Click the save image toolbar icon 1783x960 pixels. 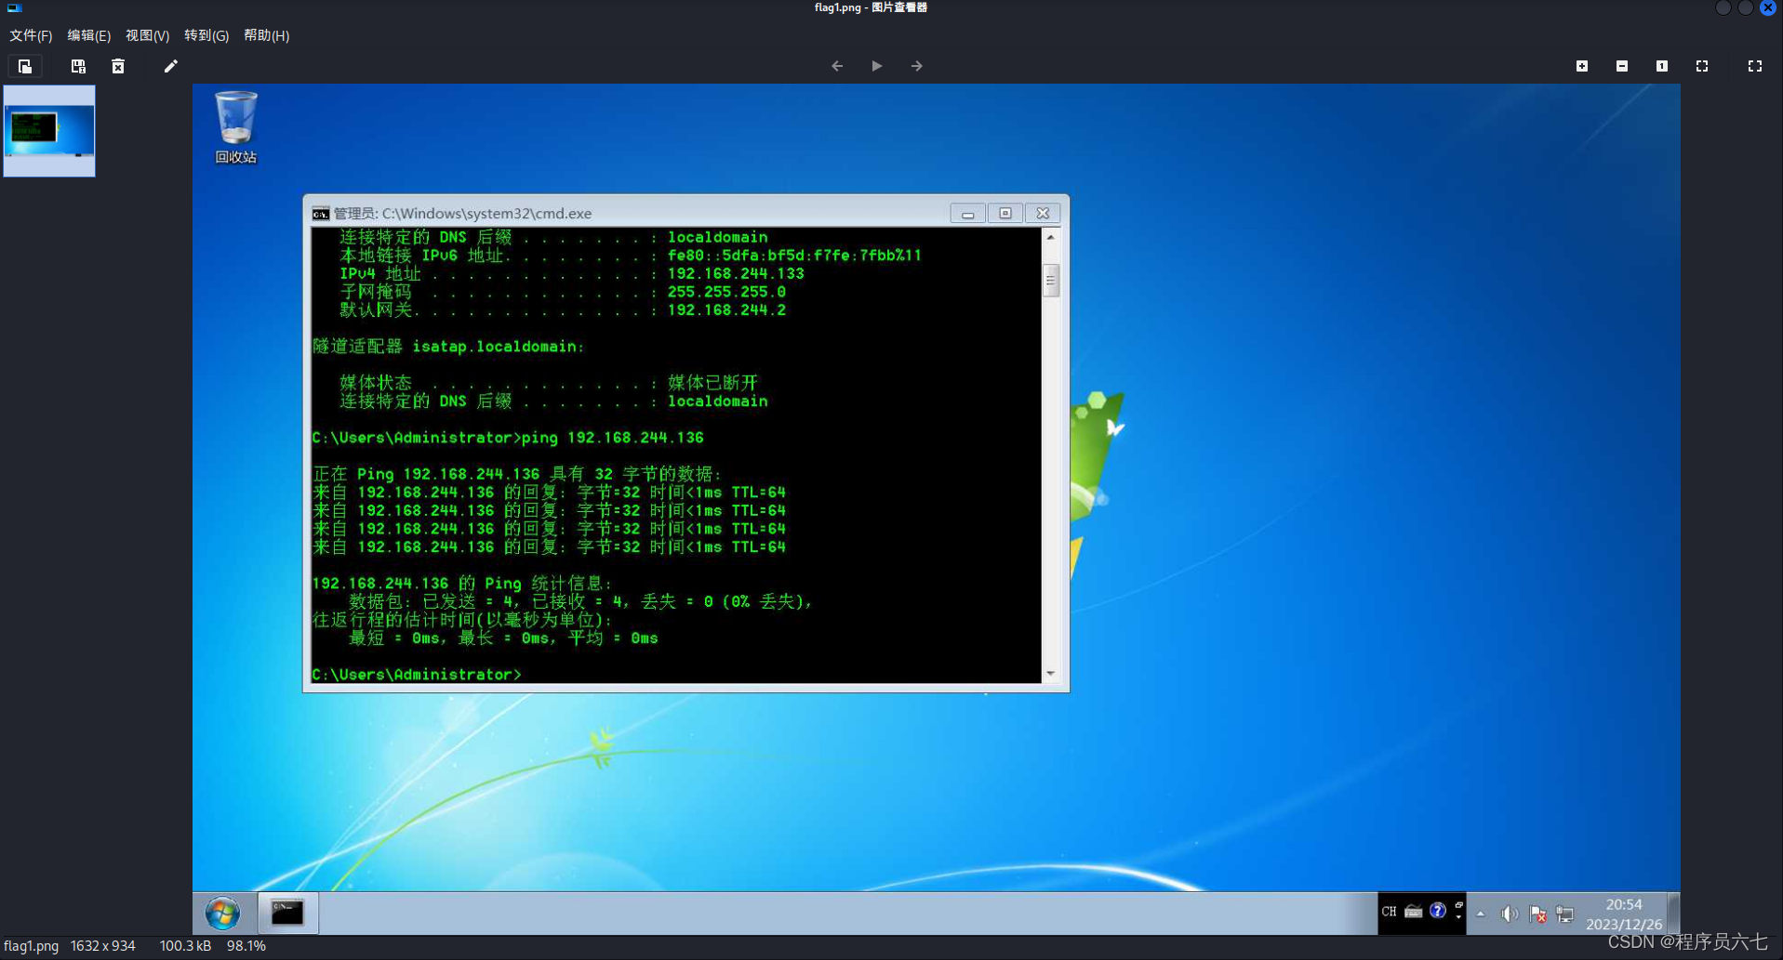[78, 66]
